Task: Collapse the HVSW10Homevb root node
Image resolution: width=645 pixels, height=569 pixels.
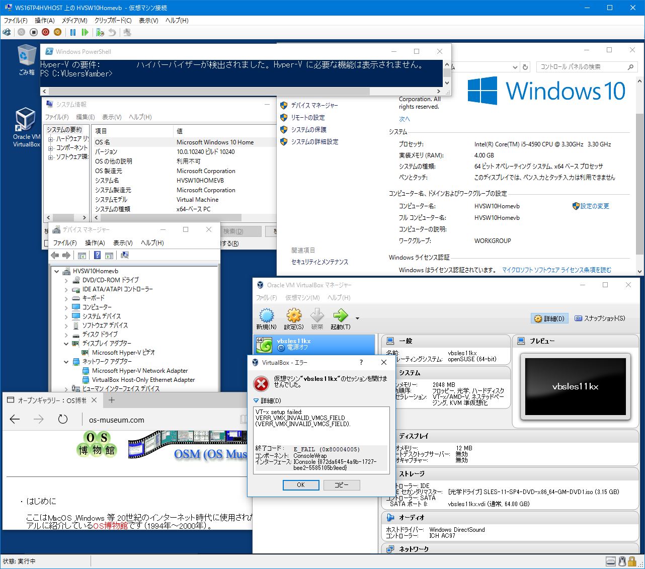Action: point(57,271)
